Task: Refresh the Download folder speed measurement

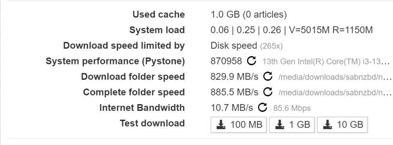Action: tap(268, 76)
